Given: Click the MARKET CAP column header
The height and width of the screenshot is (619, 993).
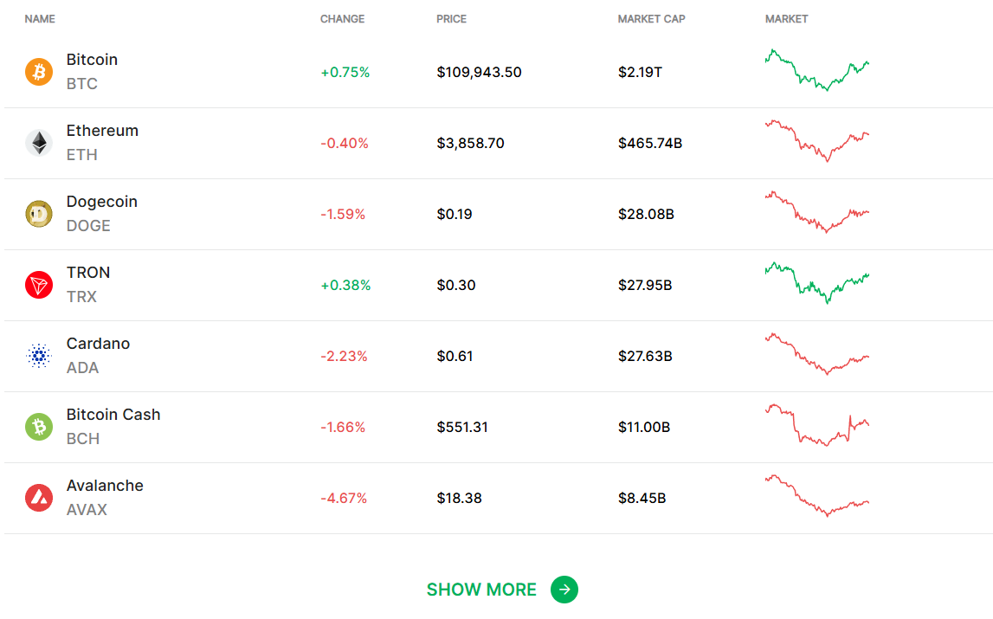Looking at the screenshot, I should (x=651, y=19).
